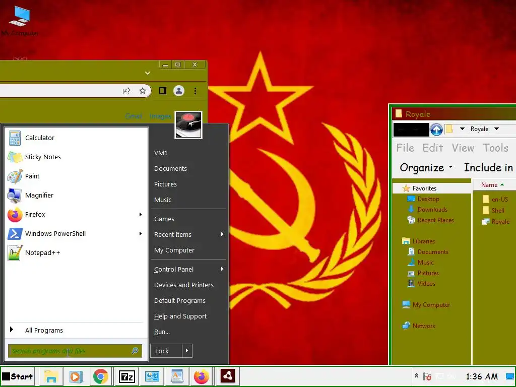Open Chrome's three-dot menu
516x387 pixels.
click(195, 91)
